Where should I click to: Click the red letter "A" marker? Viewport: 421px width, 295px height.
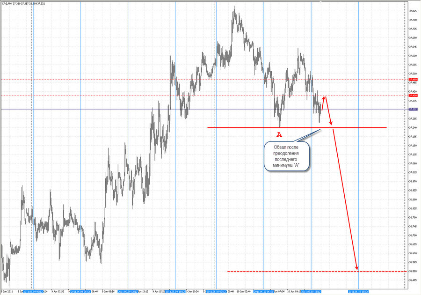pos(279,135)
